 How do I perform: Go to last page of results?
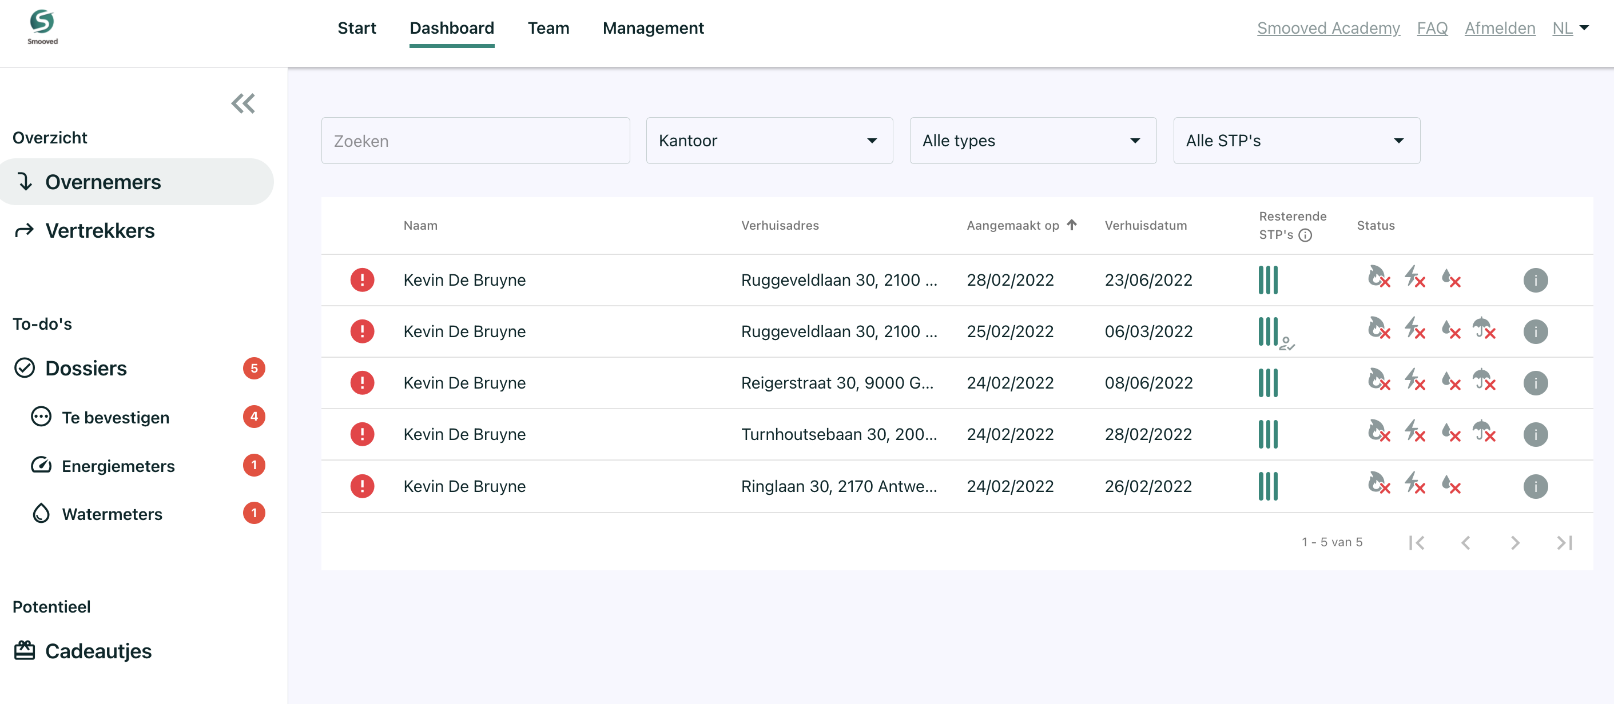(x=1564, y=542)
